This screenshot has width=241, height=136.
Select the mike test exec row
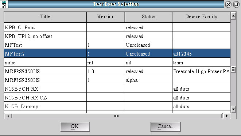pyautogui.click(x=117, y=62)
